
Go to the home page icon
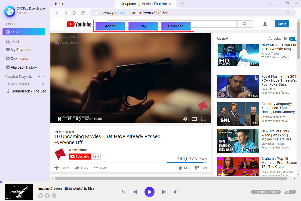[x=74, y=13]
